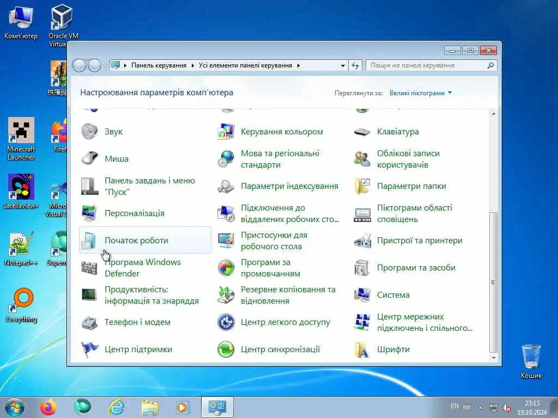
Task: Click Центр синхронізації green icon
Action: pyautogui.click(x=226, y=349)
